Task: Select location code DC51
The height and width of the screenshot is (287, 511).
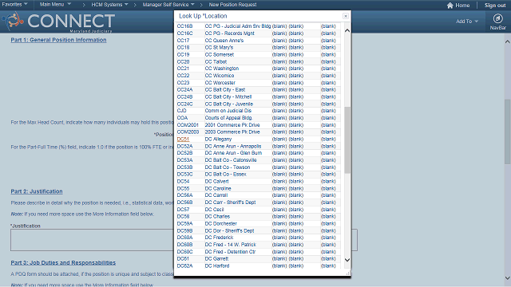Action: [x=183, y=139]
